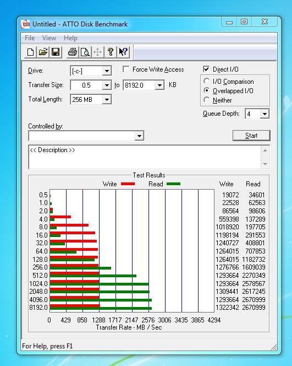This screenshot has width=292, height=366.
Task: Activate the context help arrow-question icon
Action: [123, 52]
